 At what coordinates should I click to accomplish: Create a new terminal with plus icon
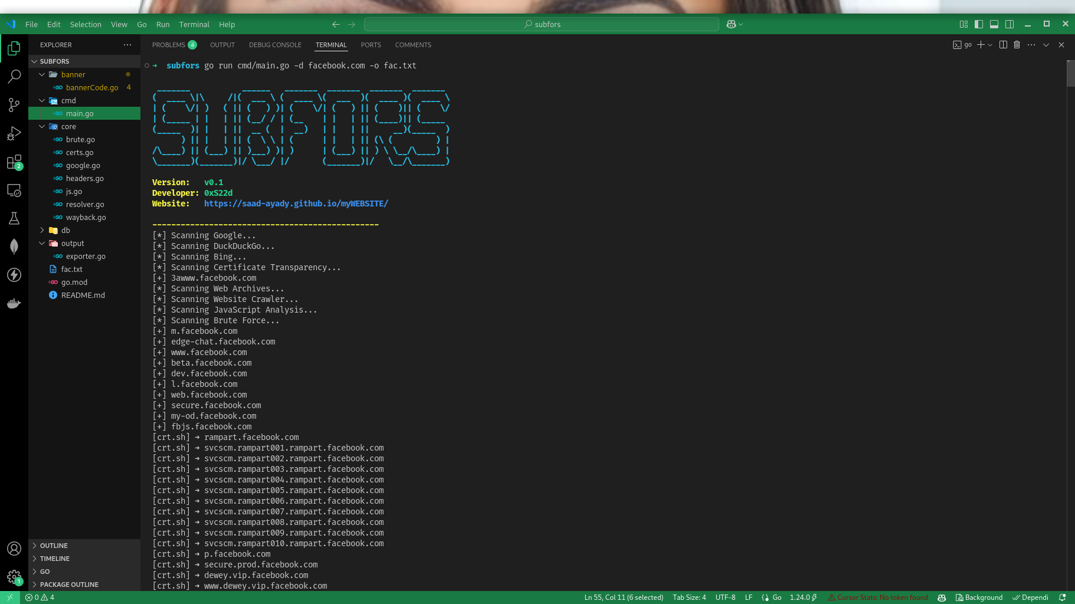point(981,45)
